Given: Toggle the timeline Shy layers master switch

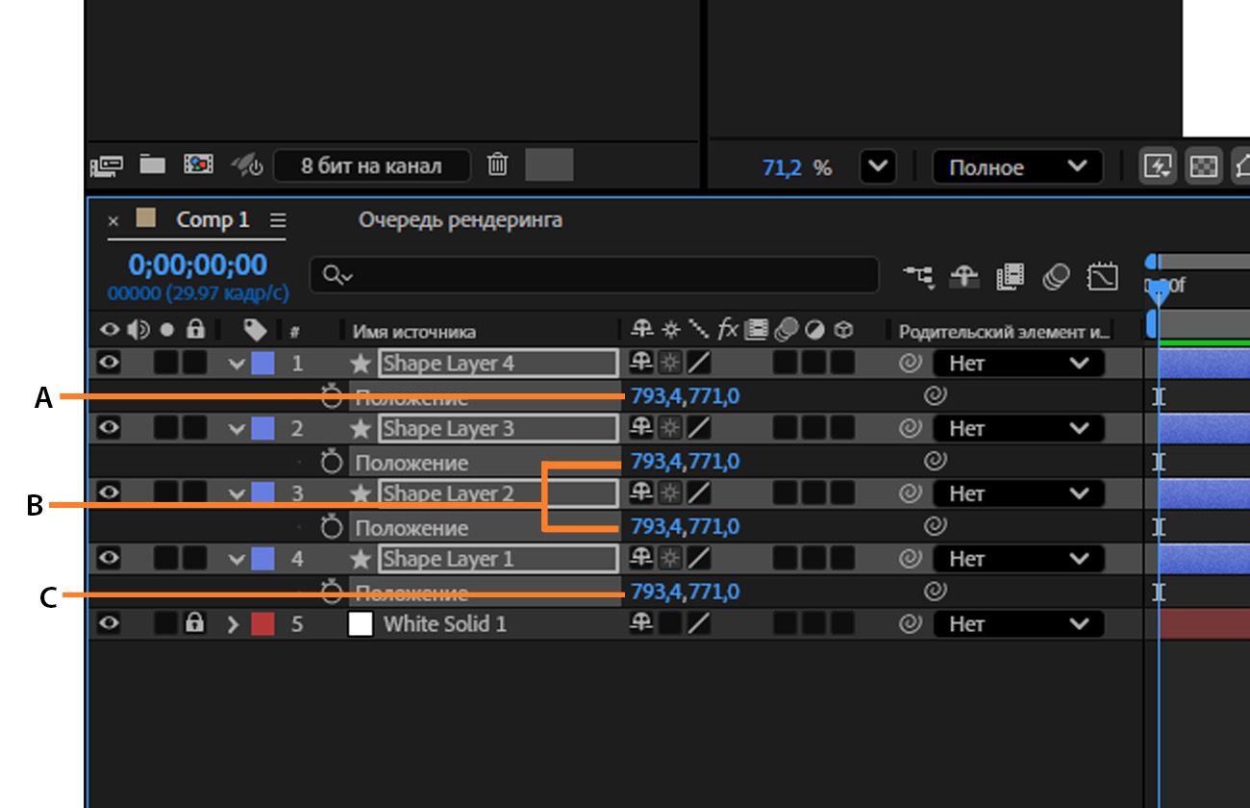Looking at the screenshot, I should click(x=964, y=277).
